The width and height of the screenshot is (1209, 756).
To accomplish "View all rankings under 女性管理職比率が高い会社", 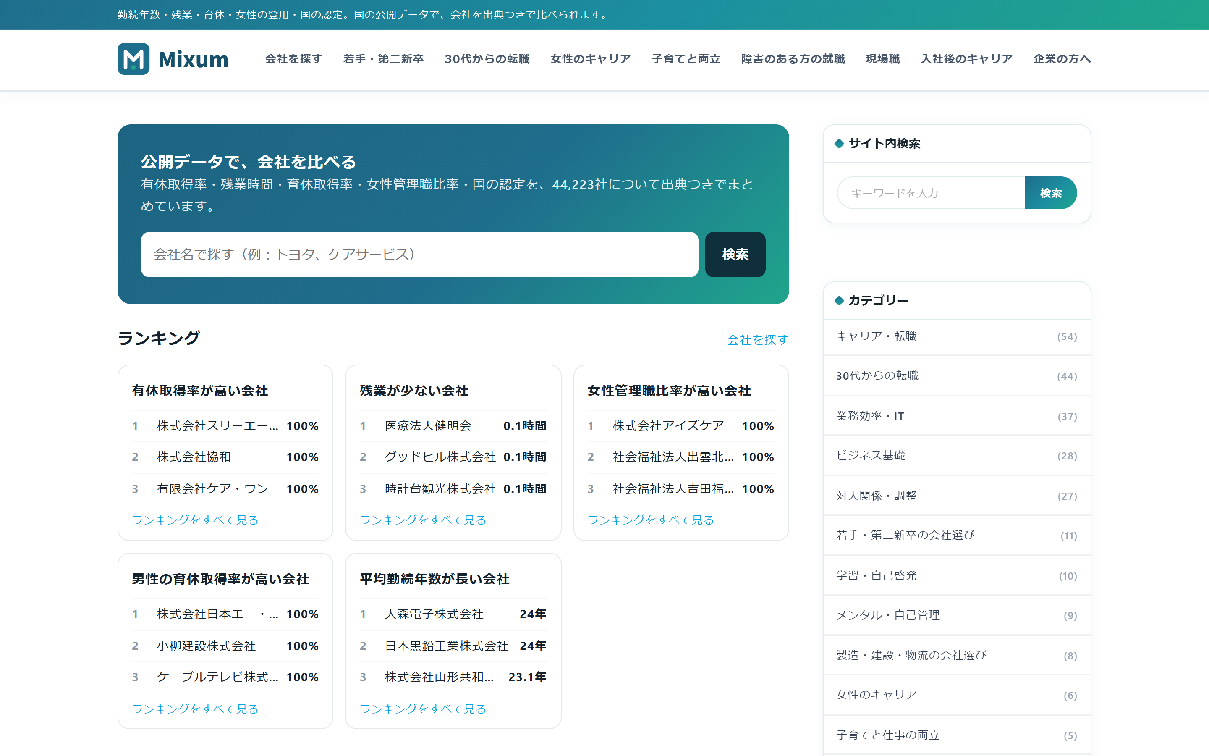I will point(650,520).
